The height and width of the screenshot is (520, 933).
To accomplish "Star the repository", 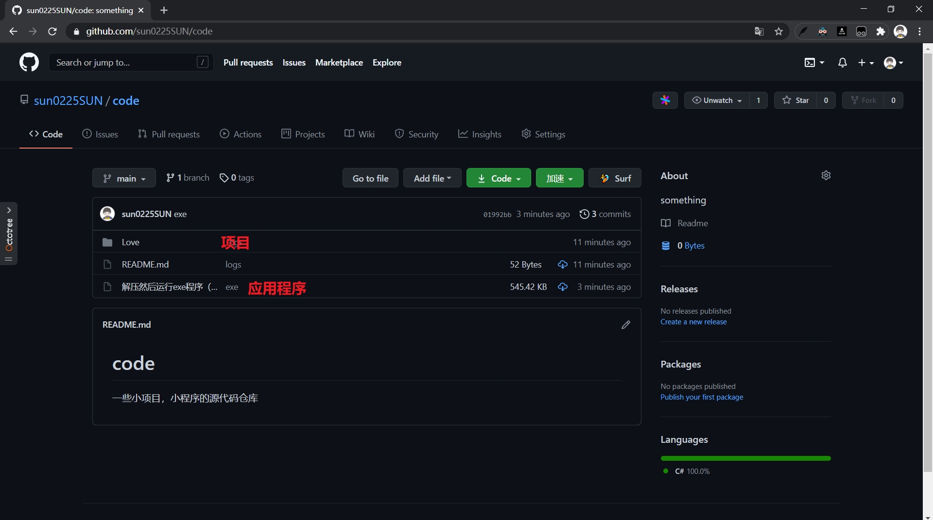I will [795, 100].
